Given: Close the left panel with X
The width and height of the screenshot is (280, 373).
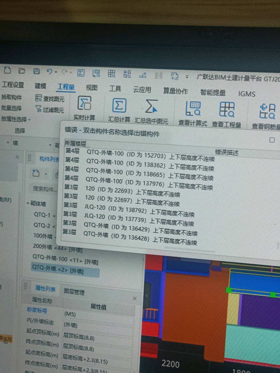Looking at the screenshot, I should (x=17, y=157).
